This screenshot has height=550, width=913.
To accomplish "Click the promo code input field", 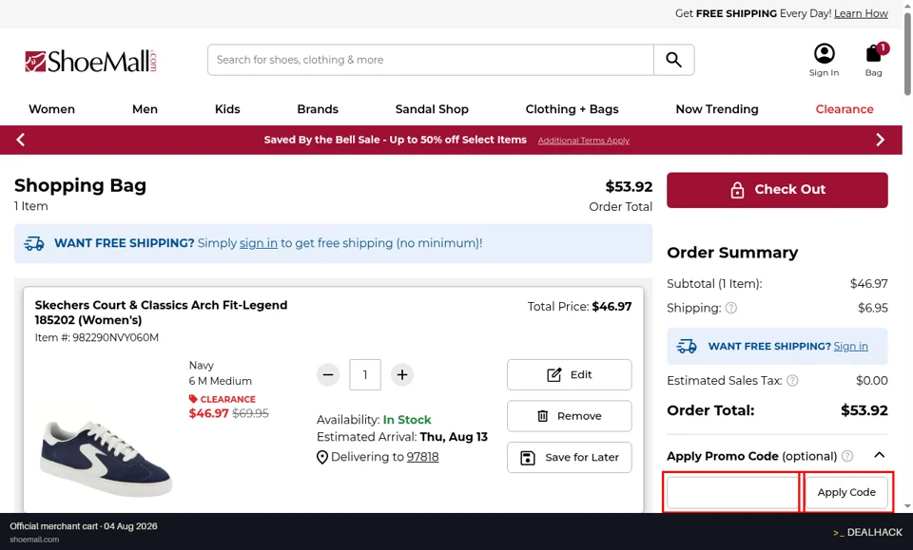I will tap(732, 492).
